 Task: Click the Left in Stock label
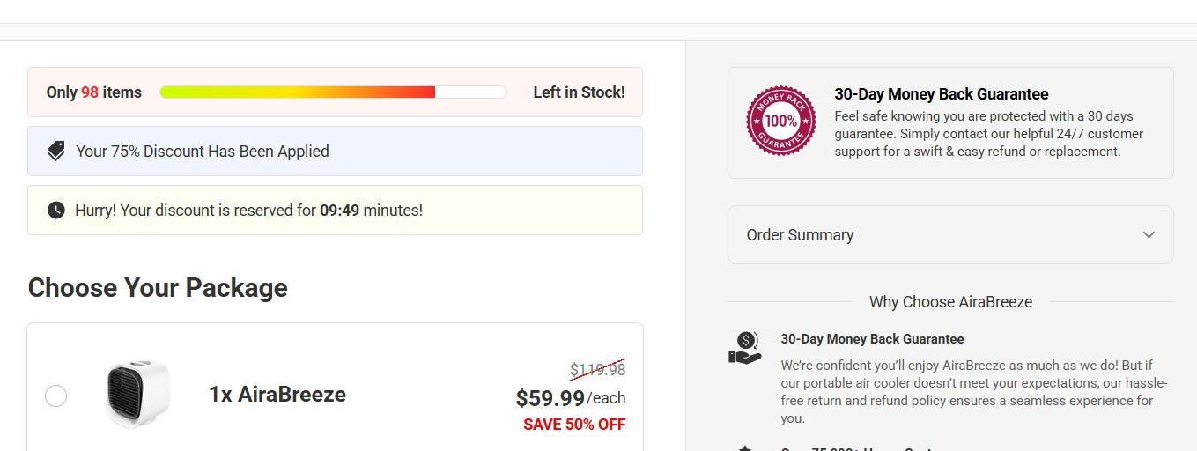pyautogui.click(x=579, y=92)
